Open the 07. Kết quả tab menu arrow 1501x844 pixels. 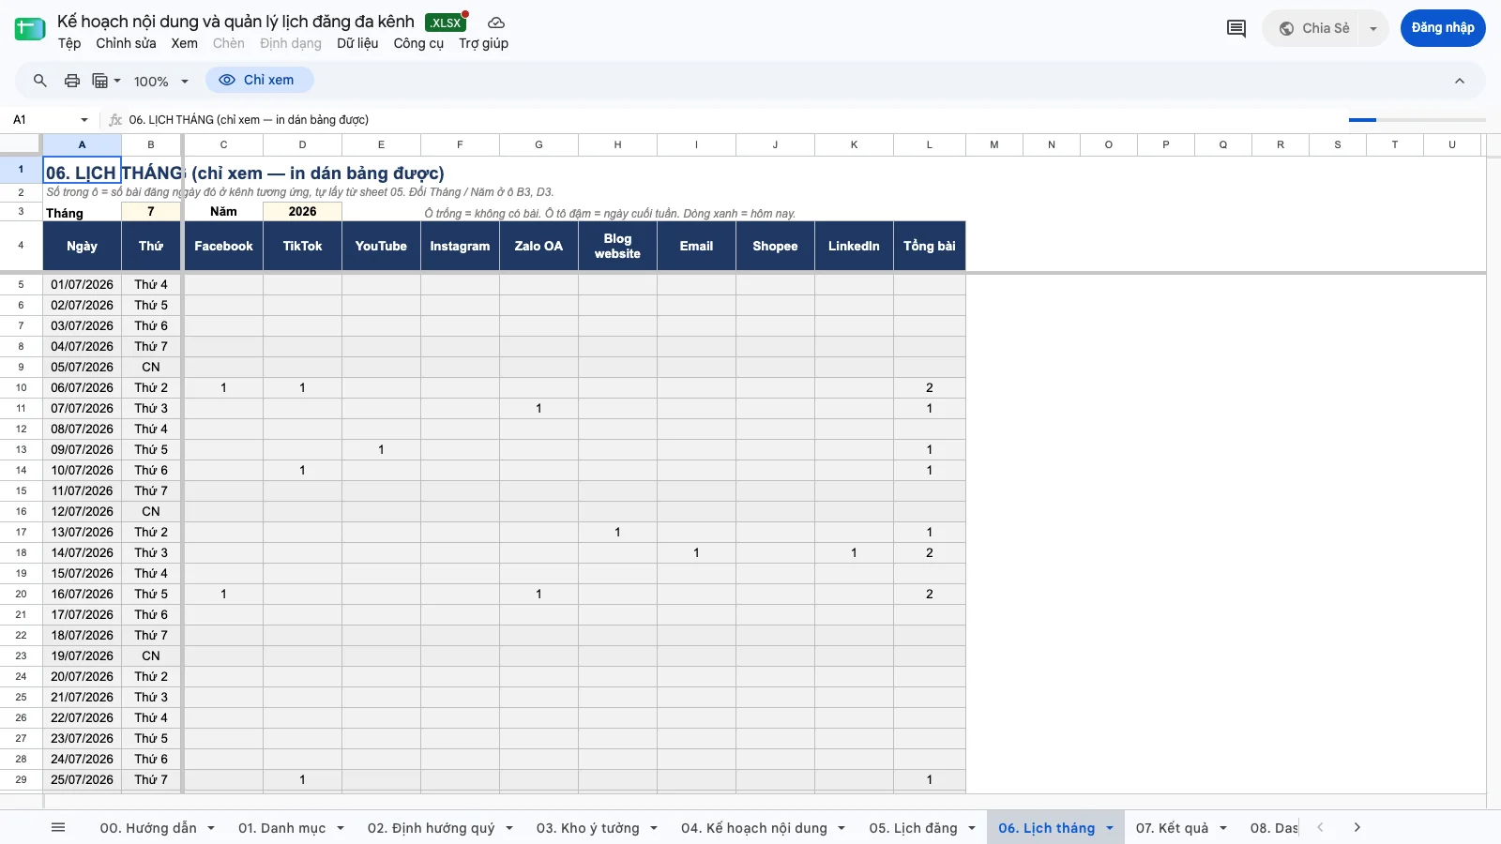(x=1223, y=828)
